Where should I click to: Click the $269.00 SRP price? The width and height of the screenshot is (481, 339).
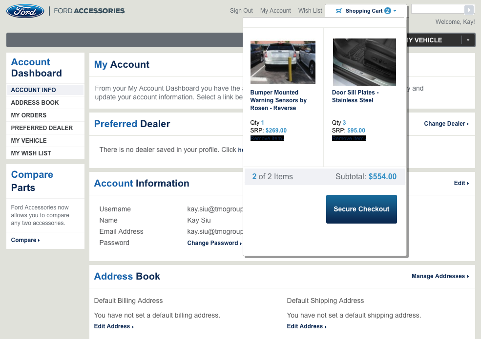276,131
